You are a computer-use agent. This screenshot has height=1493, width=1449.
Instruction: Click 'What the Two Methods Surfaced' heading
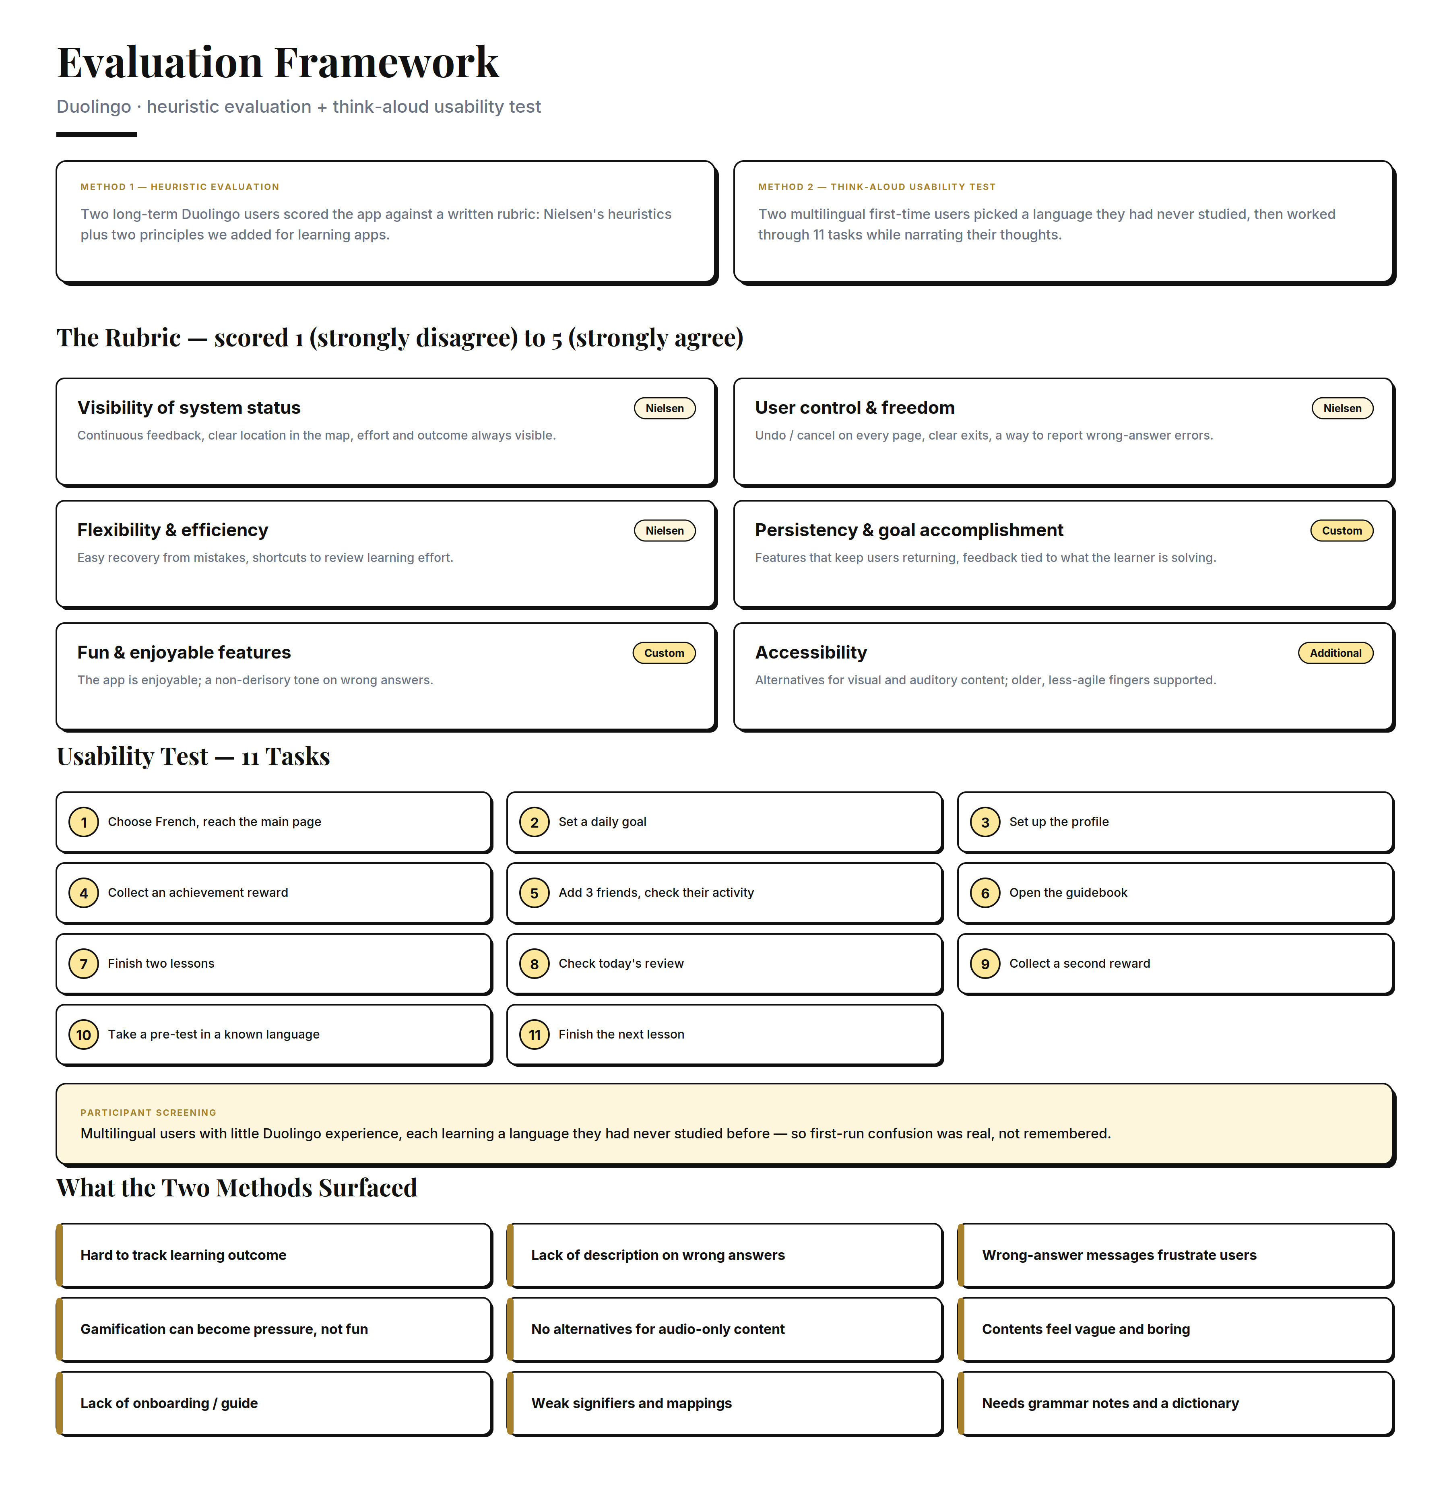[x=237, y=1188]
